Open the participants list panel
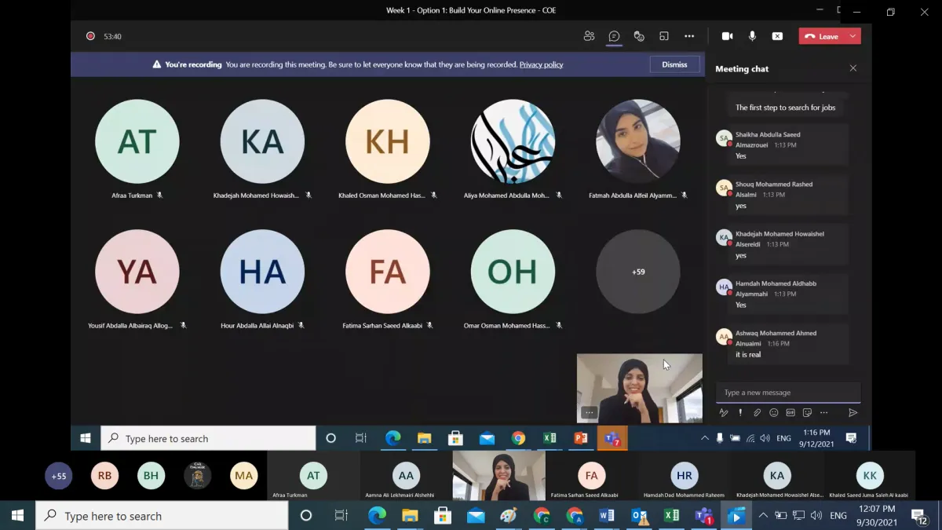Viewport: 942px width, 530px height. [x=589, y=36]
